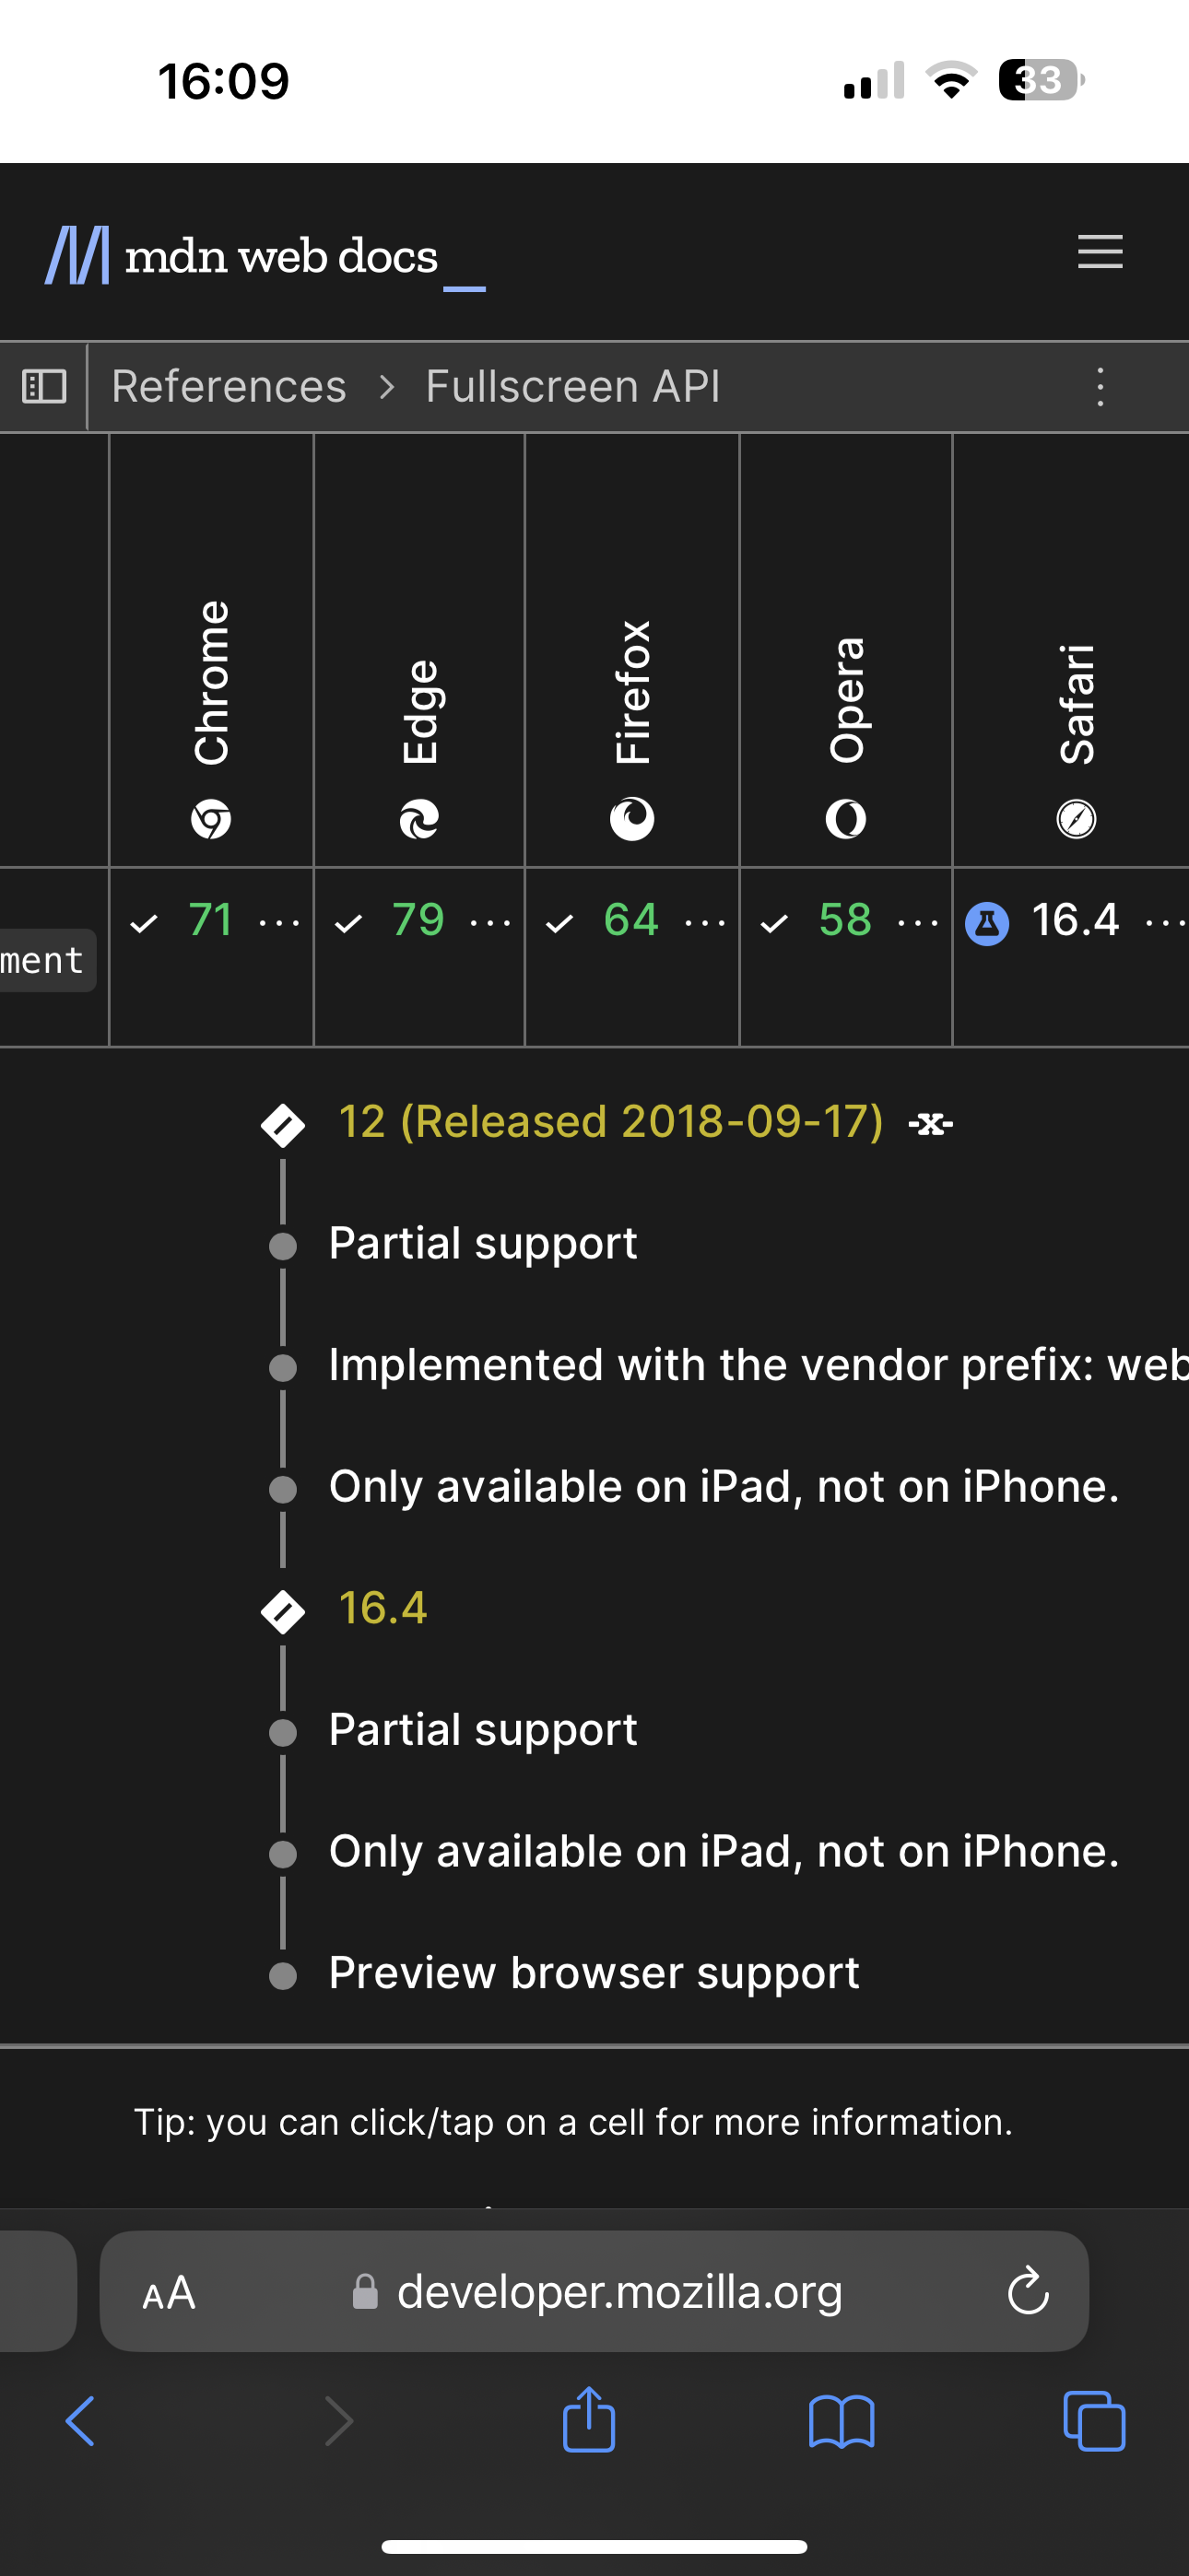Expand Opera 58 support details via ellipsis

click(917, 922)
